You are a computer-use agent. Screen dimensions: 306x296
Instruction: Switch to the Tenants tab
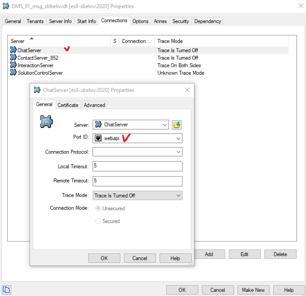(35, 21)
